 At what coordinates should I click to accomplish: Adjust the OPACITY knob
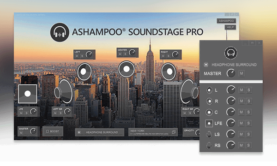(197, 132)
